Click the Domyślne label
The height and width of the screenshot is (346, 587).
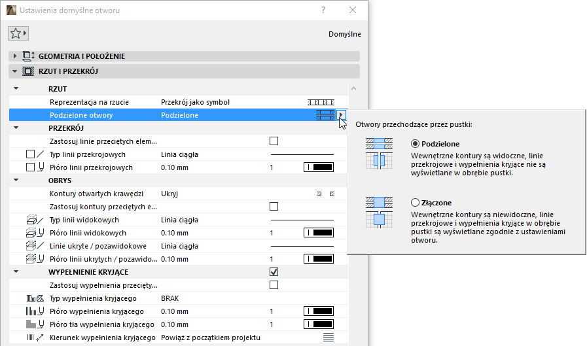tap(345, 34)
